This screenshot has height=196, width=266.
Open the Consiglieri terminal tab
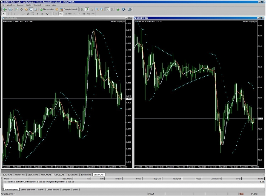(66, 190)
